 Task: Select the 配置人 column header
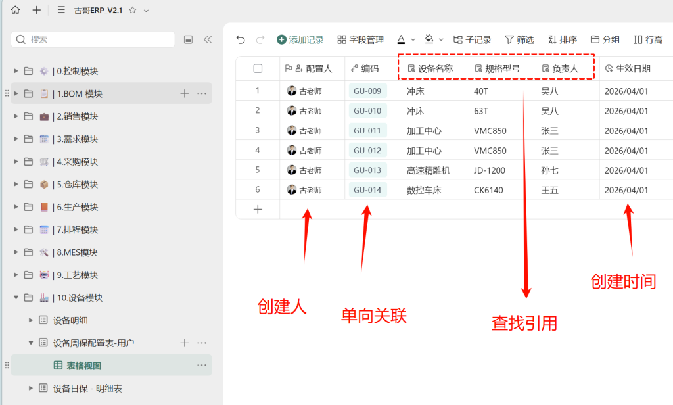(312, 68)
